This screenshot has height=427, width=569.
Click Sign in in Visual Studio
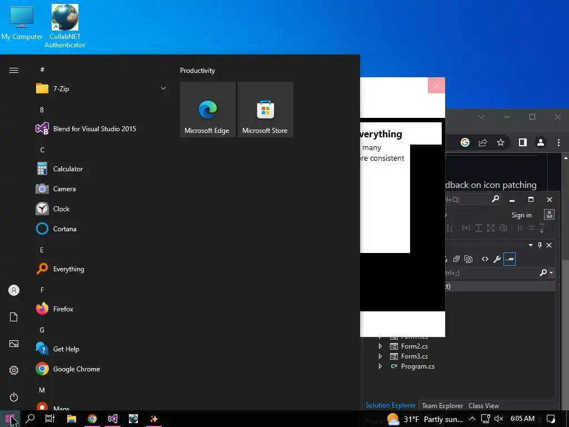click(521, 215)
